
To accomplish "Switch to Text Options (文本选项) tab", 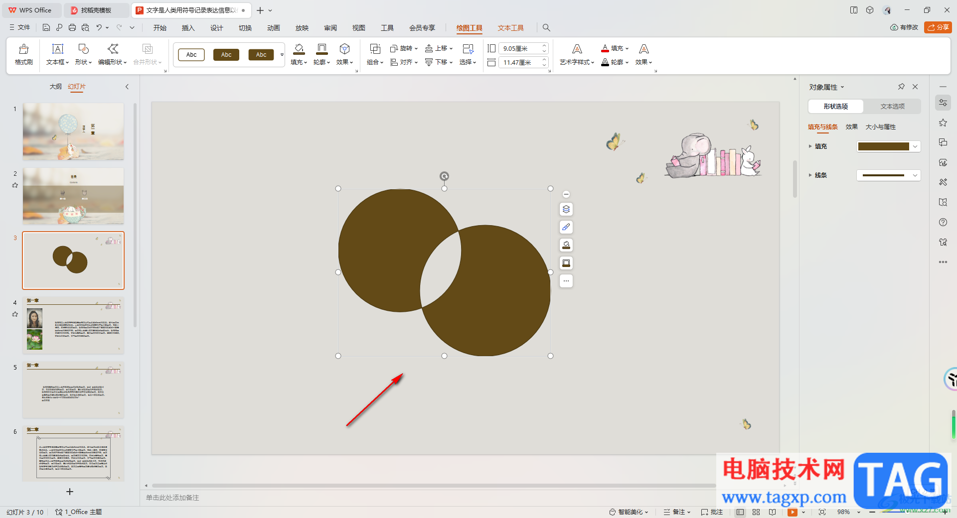I will pos(892,106).
